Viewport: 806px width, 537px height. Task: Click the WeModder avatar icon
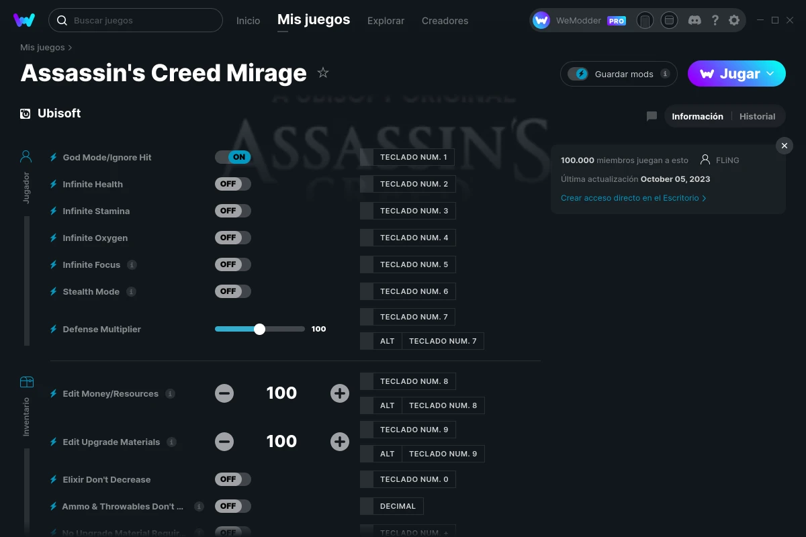(x=541, y=21)
